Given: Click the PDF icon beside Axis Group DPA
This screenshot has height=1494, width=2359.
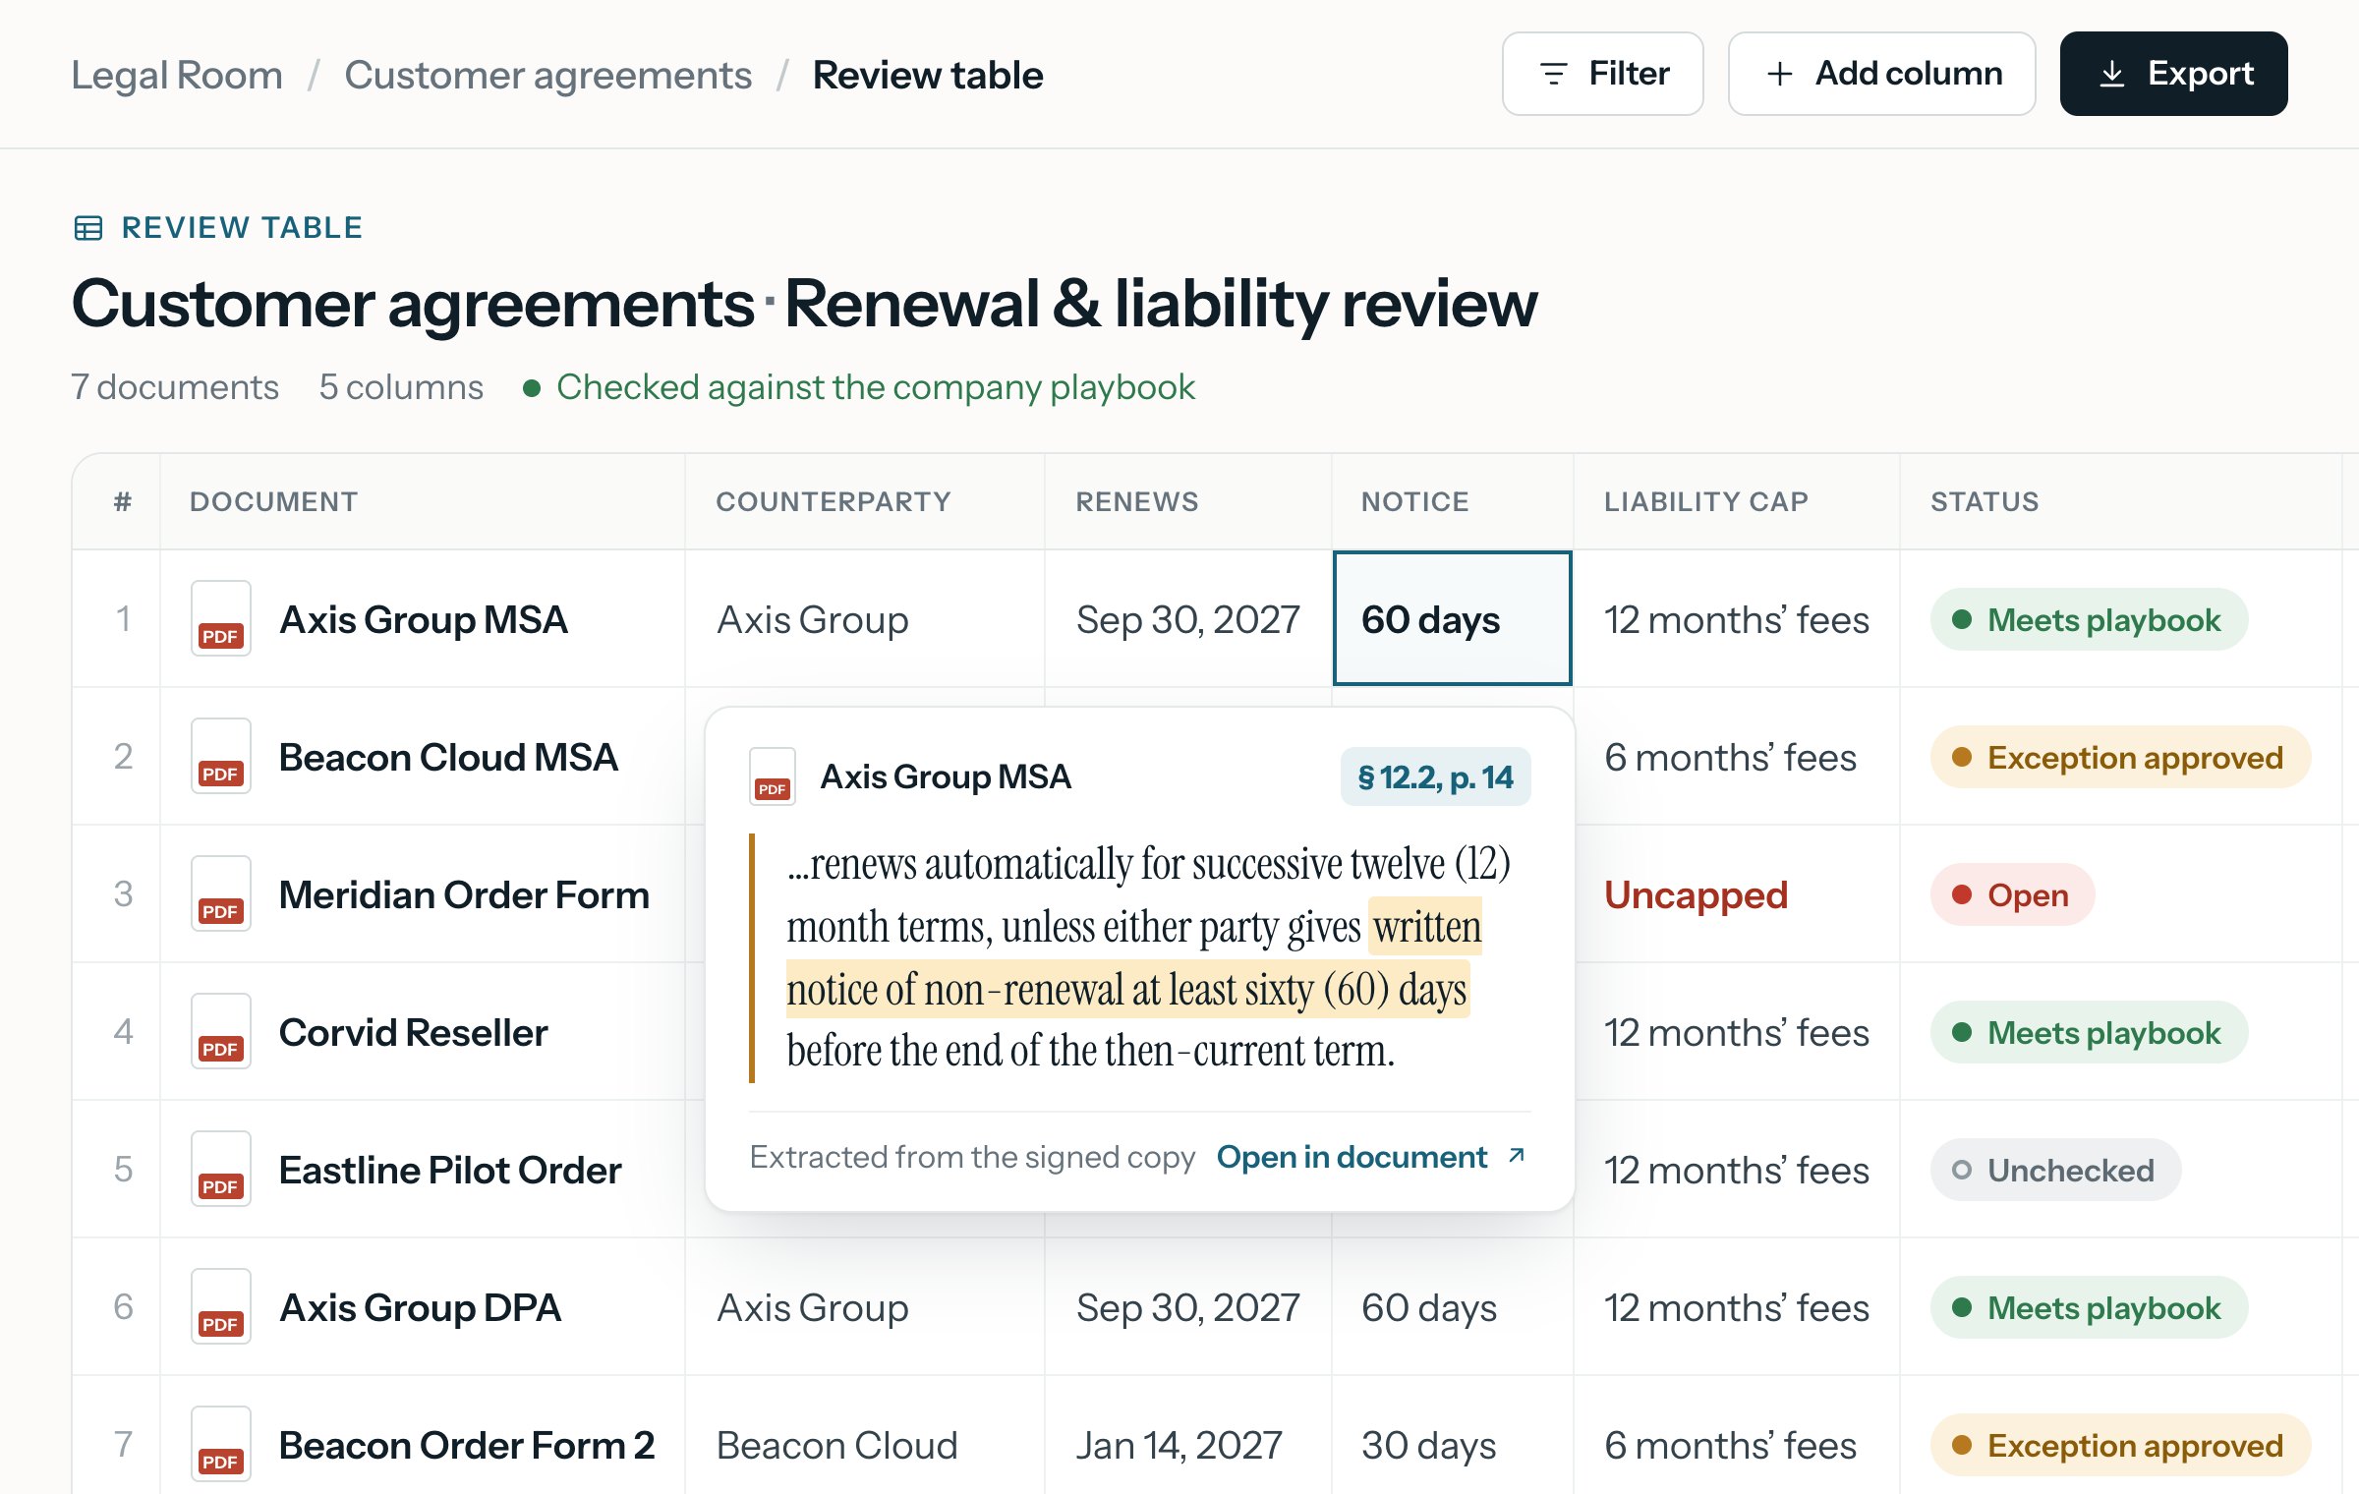Looking at the screenshot, I should [220, 1307].
